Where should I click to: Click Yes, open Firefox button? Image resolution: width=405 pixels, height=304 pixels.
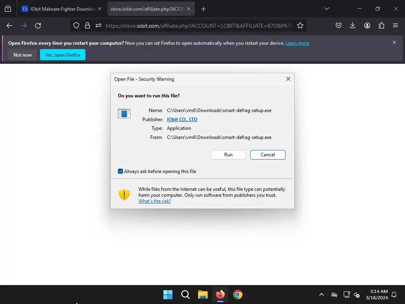click(x=62, y=55)
